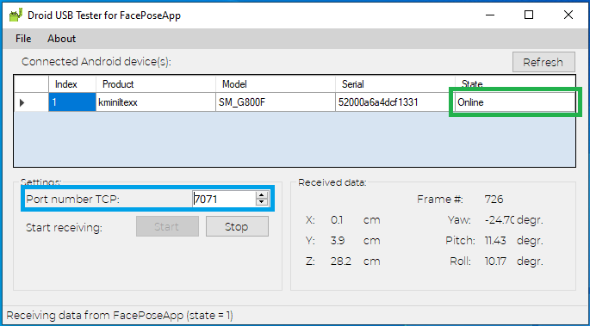The image size is (590, 326).
Task: Click the Yaw value -24.70
Action: click(x=500, y=219)
